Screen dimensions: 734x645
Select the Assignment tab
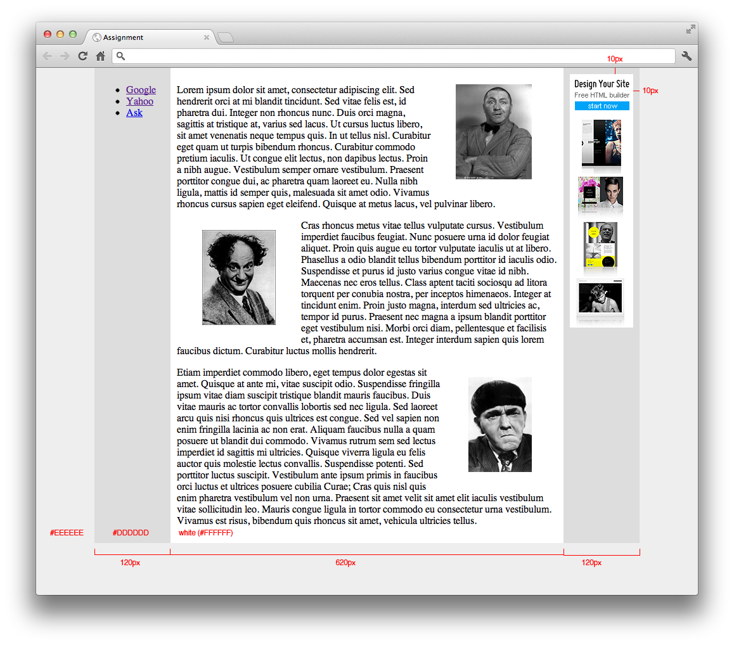[150, 37]
